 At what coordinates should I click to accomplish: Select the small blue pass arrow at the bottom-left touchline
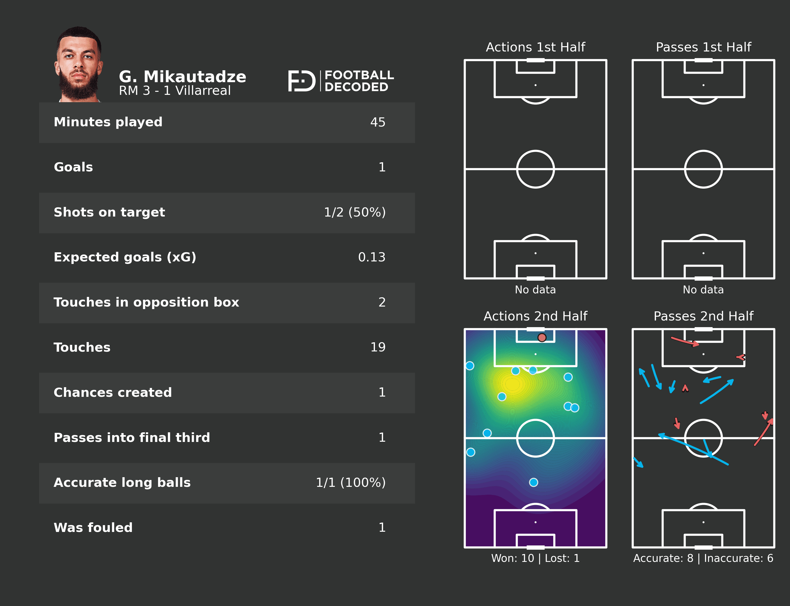(x=639, y=462)
